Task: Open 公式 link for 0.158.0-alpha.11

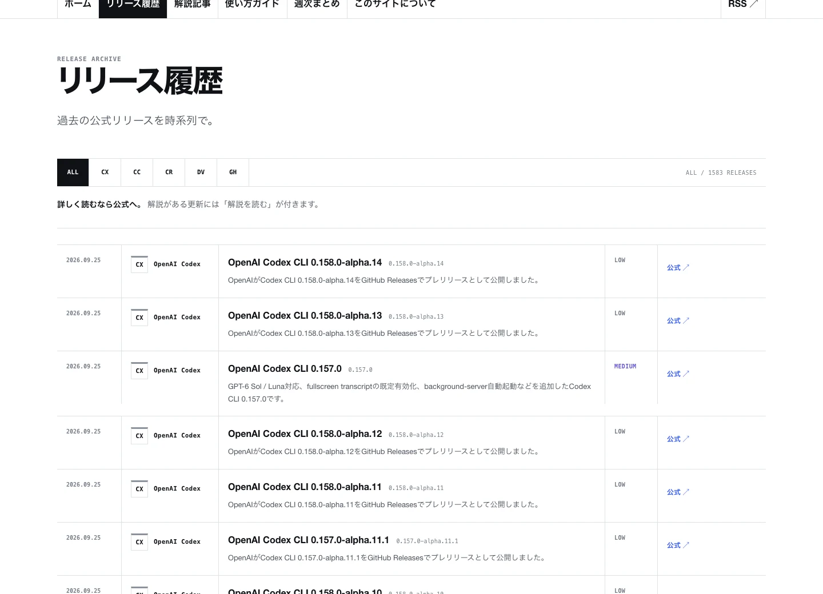Action: coord(678,492)
